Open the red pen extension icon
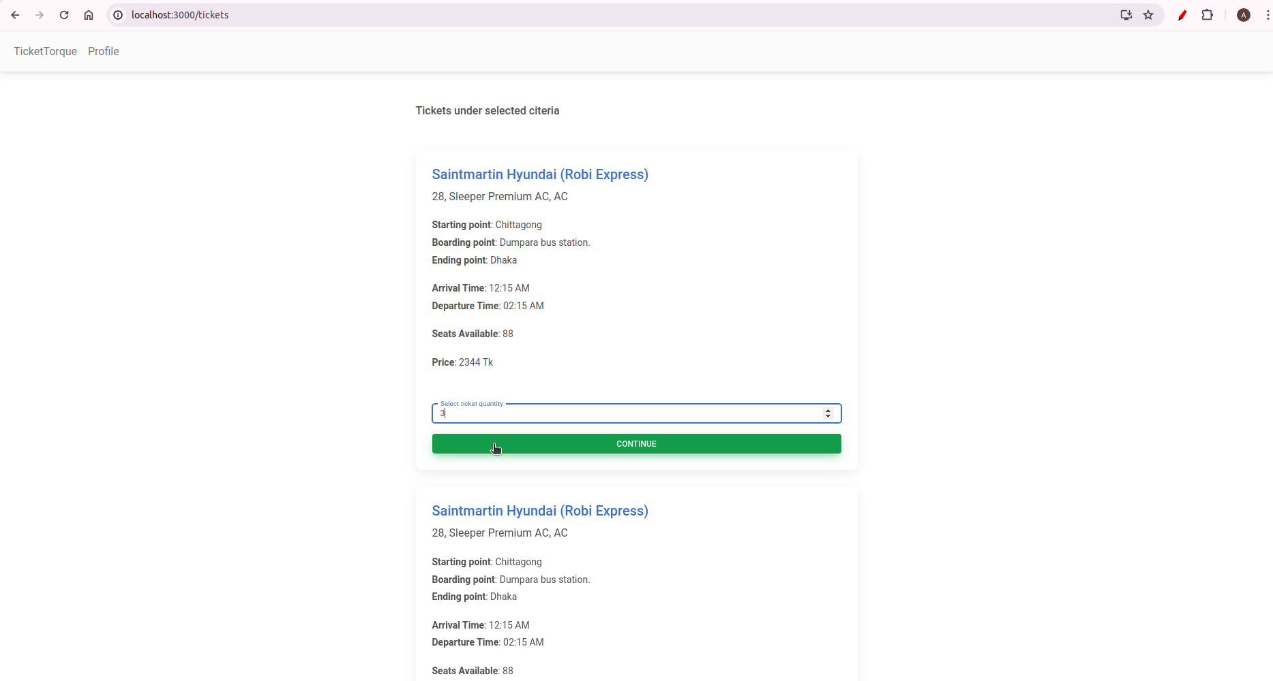 [x=1182, y=15]
